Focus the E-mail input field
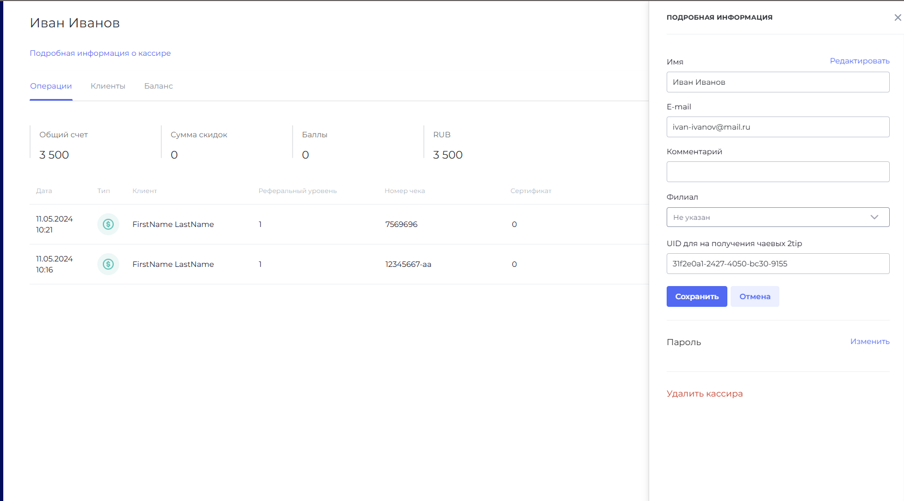This screenshot has width=904, height=501. tap(778, 127)
